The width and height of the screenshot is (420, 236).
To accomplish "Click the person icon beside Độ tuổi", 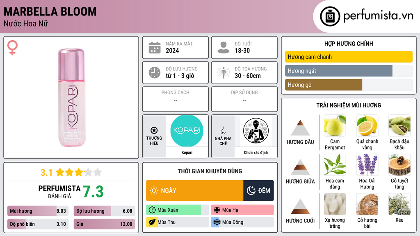I will [x=224, y=48].
